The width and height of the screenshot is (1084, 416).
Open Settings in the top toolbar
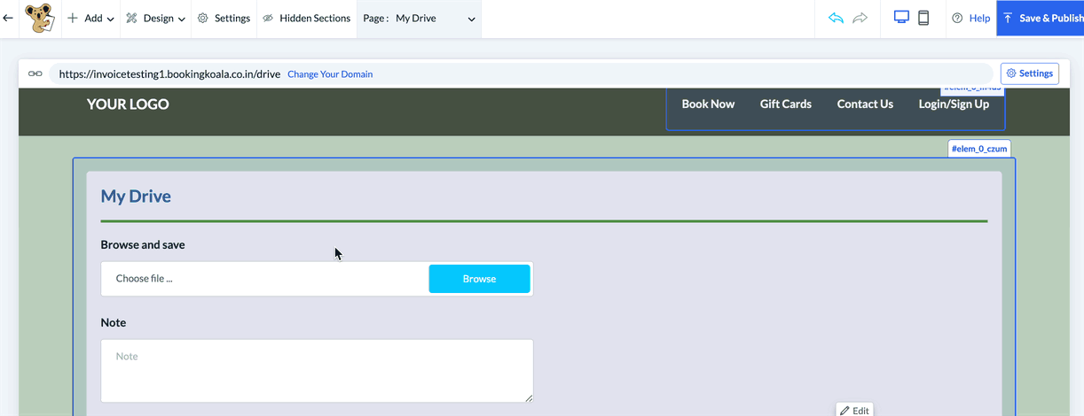tap(224, 18)
